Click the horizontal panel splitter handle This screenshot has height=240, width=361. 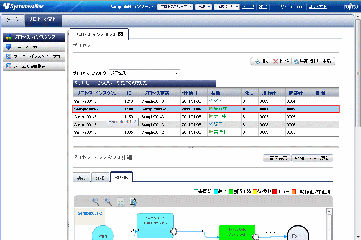pyautogui.click(x=191, y=147)
